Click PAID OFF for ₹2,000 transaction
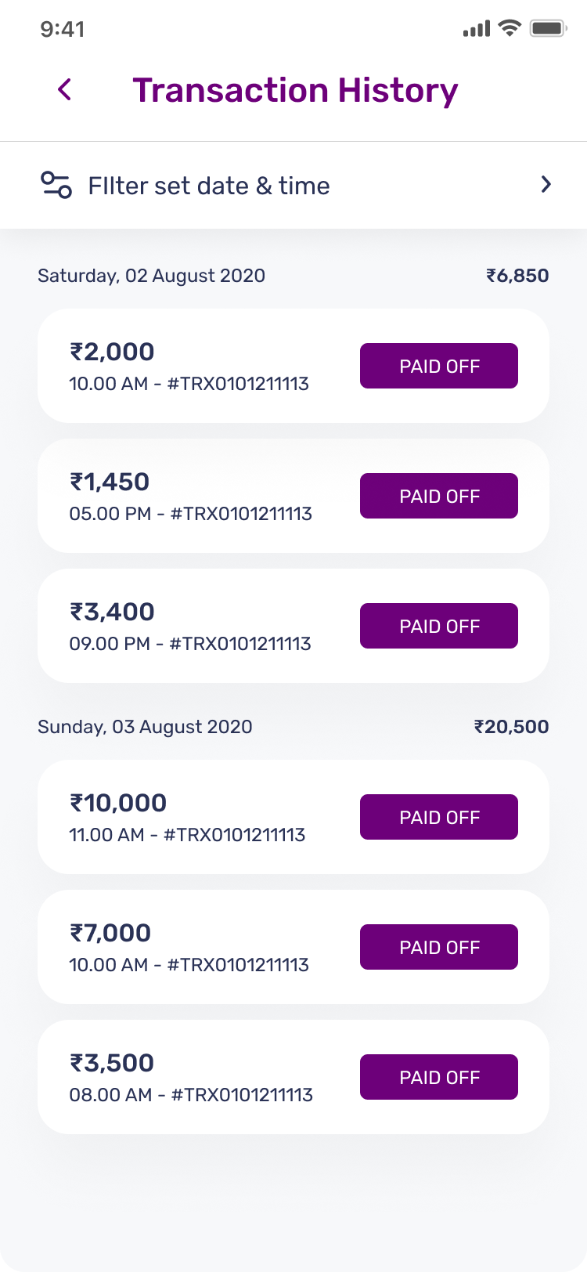The height and width of the screenshot is (1272, 587). tap(439, 366)
